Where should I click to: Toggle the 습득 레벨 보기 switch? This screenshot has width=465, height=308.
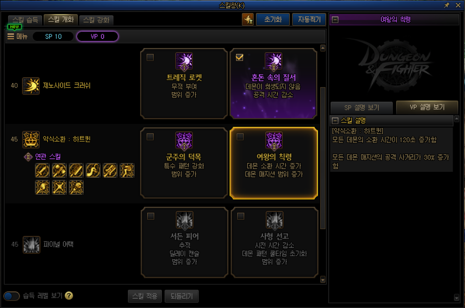coord(12,296)
